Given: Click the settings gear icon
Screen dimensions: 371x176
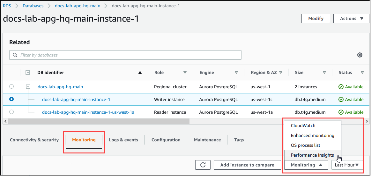Looking at the screenshot, I should (x=360, y=55).
